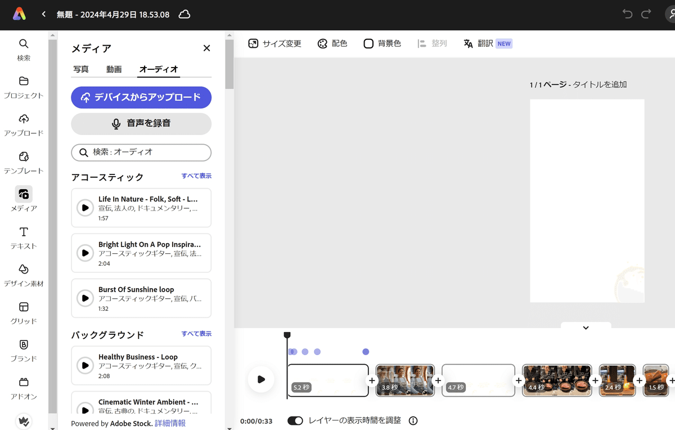Open the アップロード sidebar panel
The image size is (675, 430).
[24, 125]
